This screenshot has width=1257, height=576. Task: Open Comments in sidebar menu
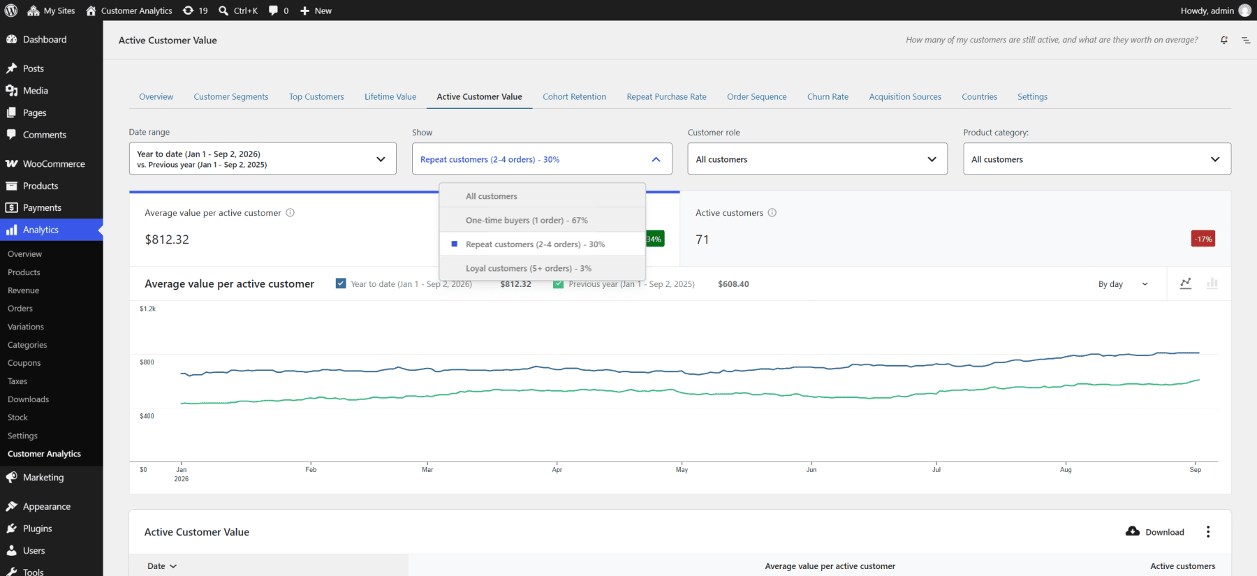[51, 135]
